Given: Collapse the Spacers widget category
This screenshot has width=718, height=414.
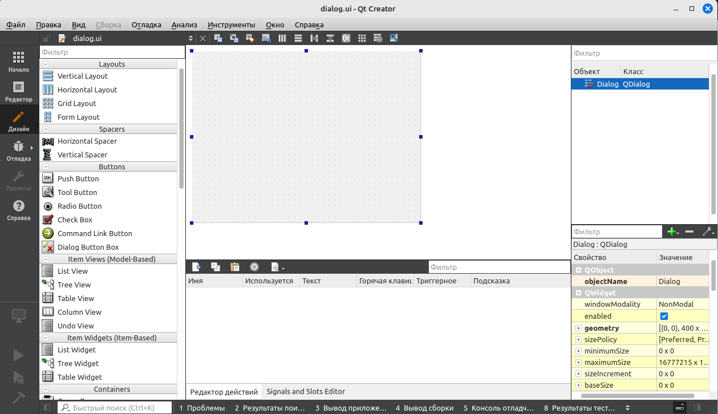Looking at the screenshot, I should point(46,129).
